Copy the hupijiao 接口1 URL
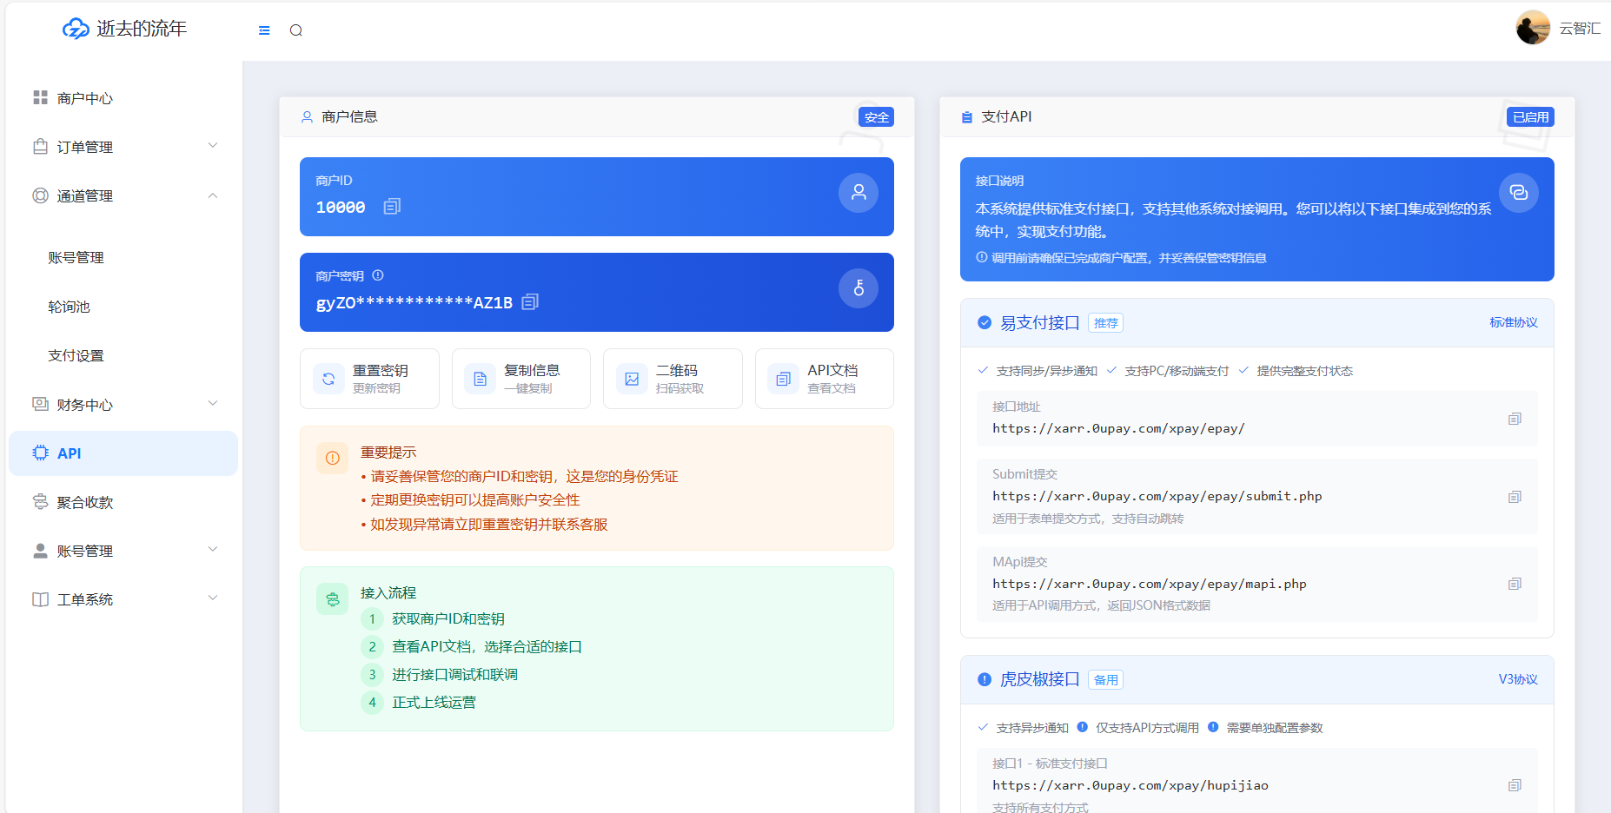This screenshot has height=813, width=1611. 1515,785
